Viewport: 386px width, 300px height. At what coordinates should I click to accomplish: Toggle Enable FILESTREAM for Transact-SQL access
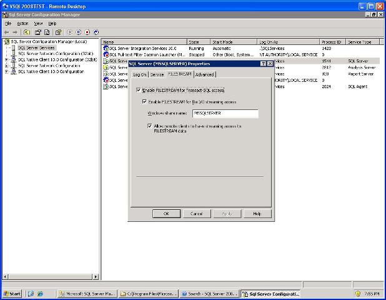(x=139, y=90)
